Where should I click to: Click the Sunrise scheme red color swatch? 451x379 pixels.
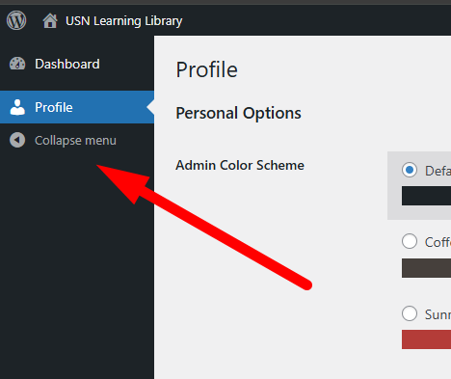click(x=426, y=339)
